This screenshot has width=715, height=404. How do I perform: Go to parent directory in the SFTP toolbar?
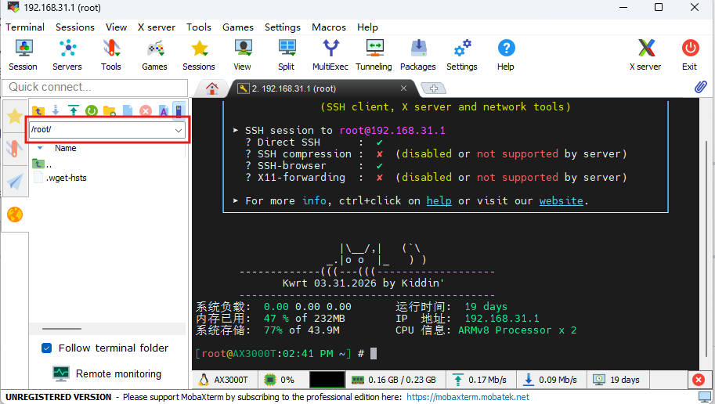38,110
